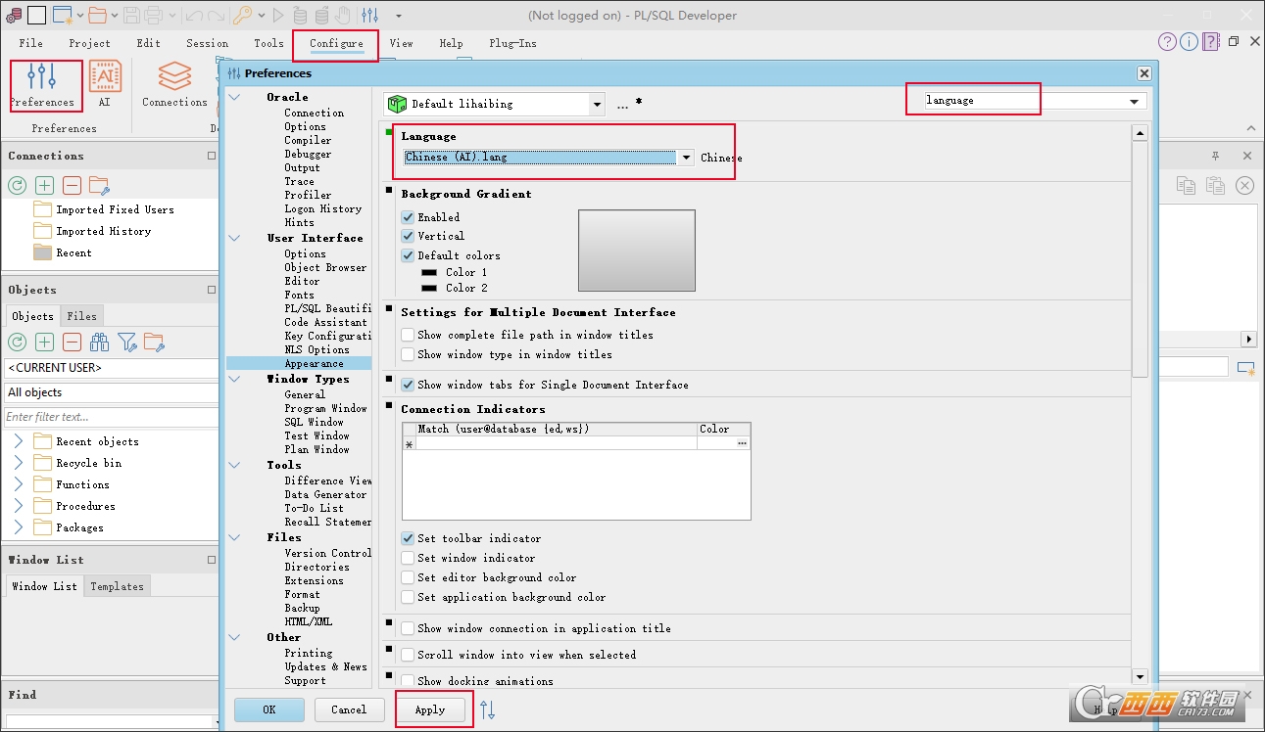The height and width of the screenshot is (732, 1265).
Task: Open the Session menu
Action: [x=207, y=43]
